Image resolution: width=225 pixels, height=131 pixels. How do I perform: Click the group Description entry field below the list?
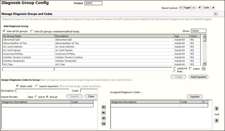click(x=113, y=69)
